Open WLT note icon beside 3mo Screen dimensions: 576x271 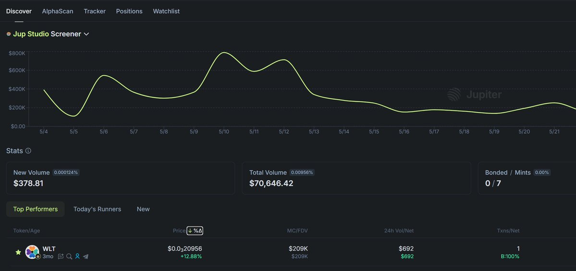point(61,256)
